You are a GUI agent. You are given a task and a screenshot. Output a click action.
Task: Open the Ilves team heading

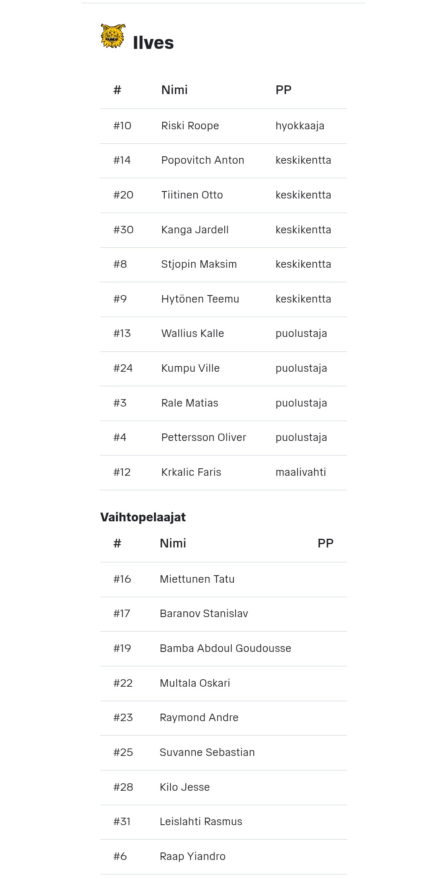(153, 43)
